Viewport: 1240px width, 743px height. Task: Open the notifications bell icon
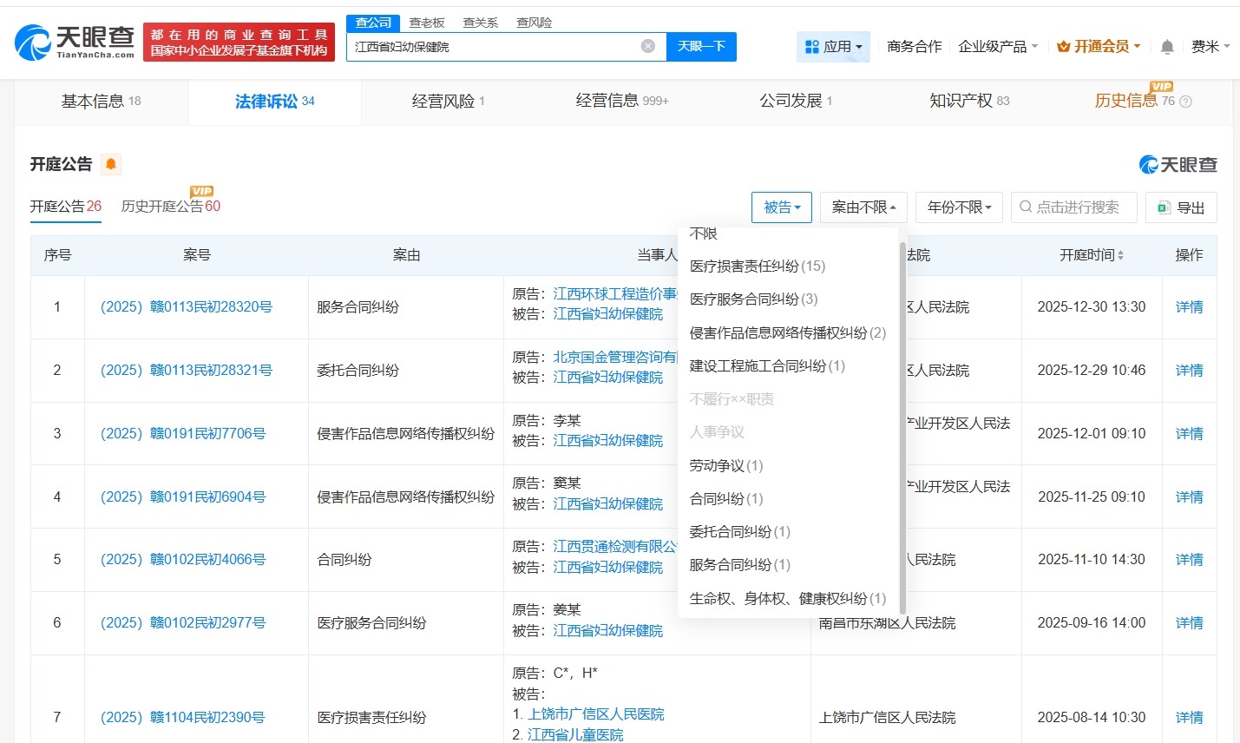pyautogui.click(x=1167, y=46)
